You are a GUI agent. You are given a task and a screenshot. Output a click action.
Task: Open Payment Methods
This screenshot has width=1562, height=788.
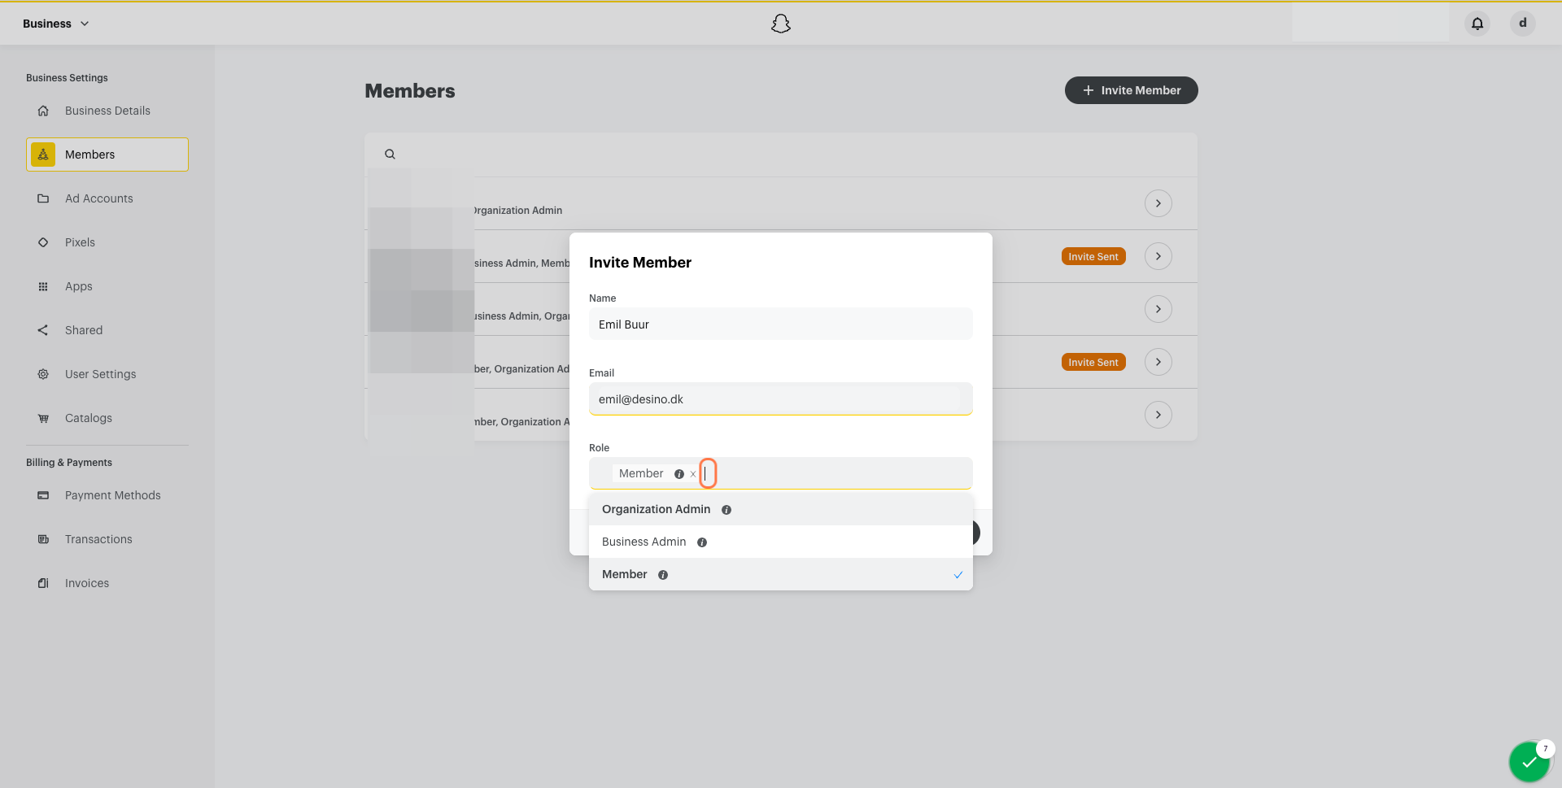[107, 495]
